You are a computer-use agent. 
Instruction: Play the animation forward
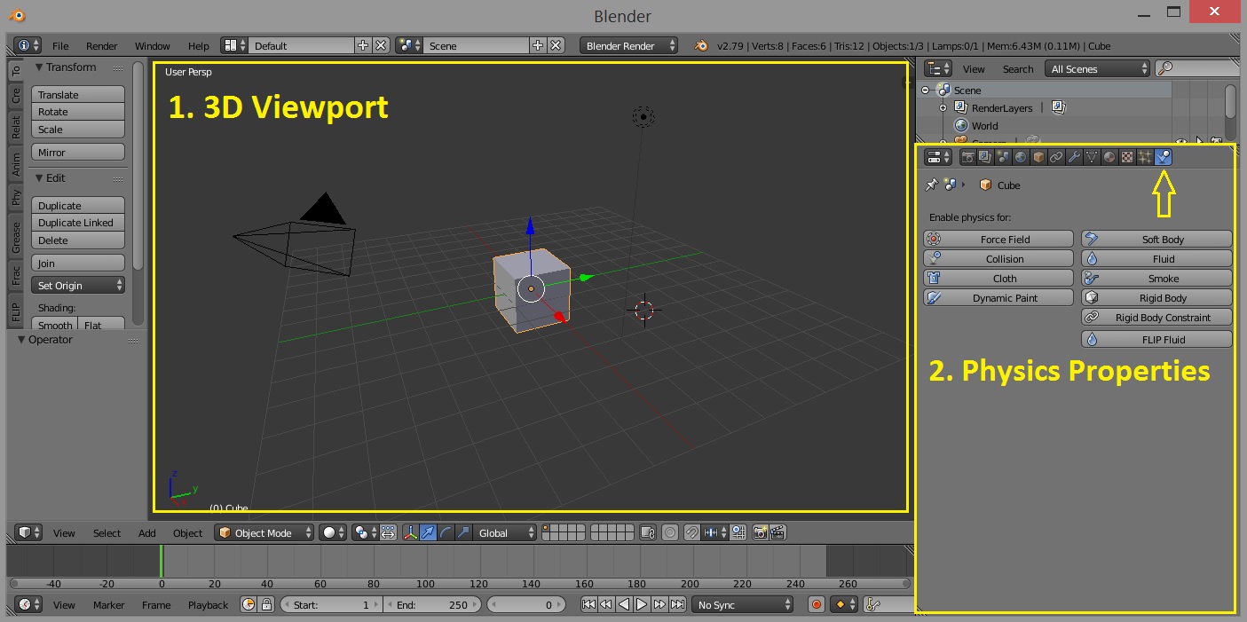[x=642, y=604]
